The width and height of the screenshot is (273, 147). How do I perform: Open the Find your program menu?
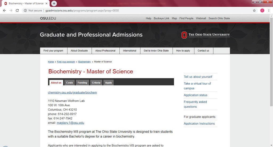tap(53, 51)
